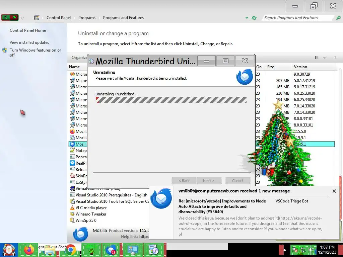This screenshot has width=343, height=257.
Task: Click the refresh icon in the address bar
Action: point(254,18)
